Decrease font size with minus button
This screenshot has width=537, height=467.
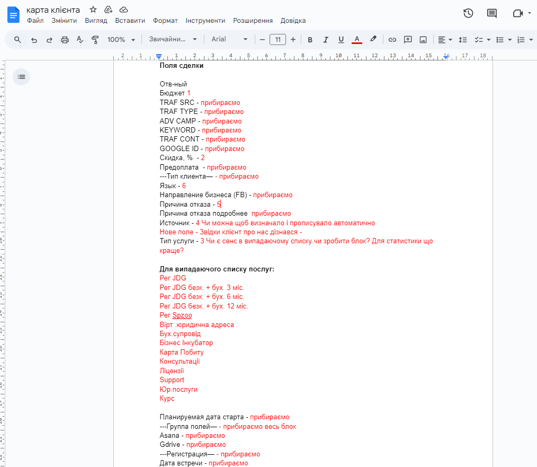click(x=262, y=40)
